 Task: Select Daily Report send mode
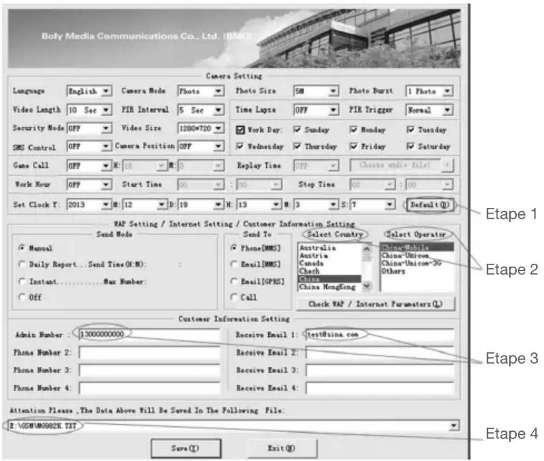click(22, 264)
